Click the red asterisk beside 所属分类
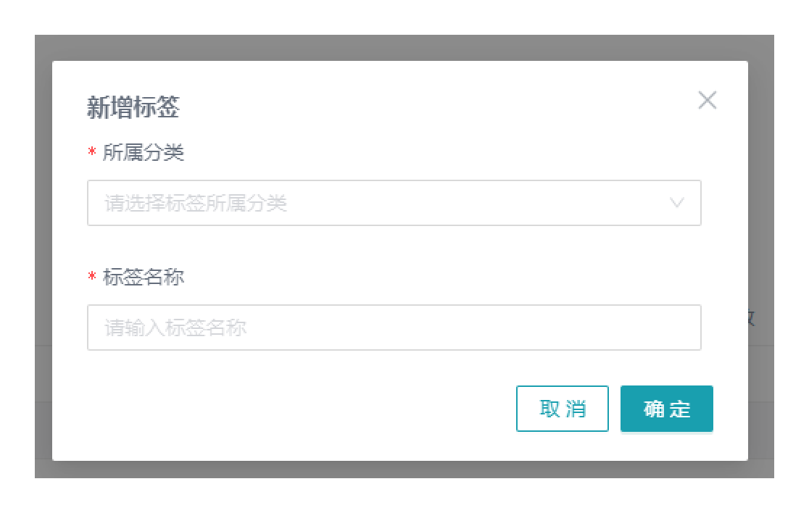The image size is (809, 513). pos(92,154)
